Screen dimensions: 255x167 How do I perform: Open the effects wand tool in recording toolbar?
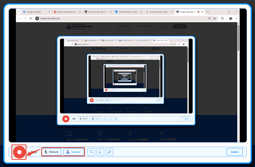tap(109, 152)
